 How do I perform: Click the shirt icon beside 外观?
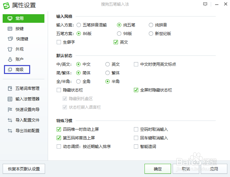pyautogui.click(x=10, y=49)
